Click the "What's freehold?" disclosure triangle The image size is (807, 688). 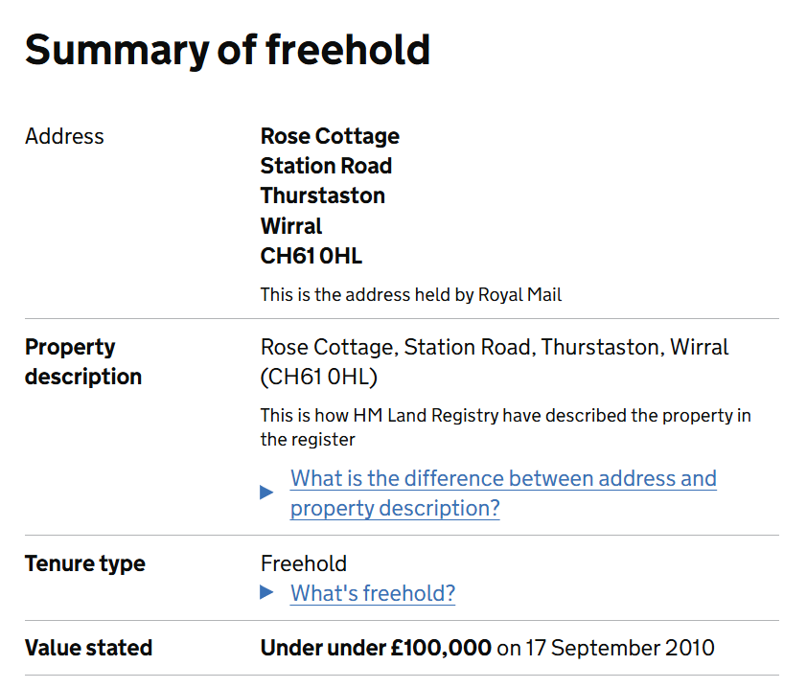coord(266,593)
